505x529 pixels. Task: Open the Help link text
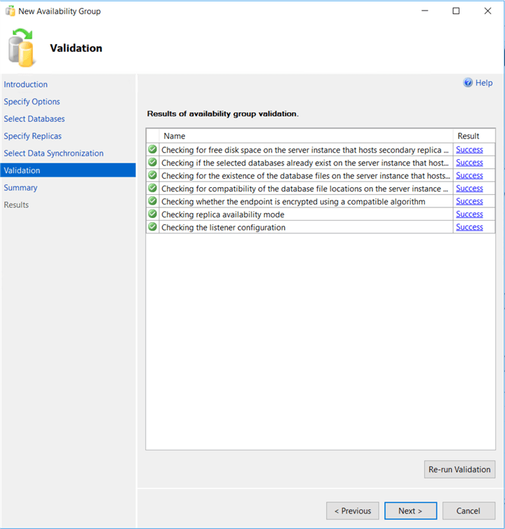pos(484,83)
